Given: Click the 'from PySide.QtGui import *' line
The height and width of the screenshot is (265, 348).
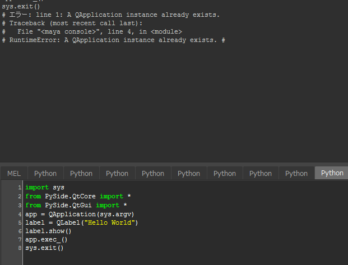Looking at the screenshot, I should (76, 205).
